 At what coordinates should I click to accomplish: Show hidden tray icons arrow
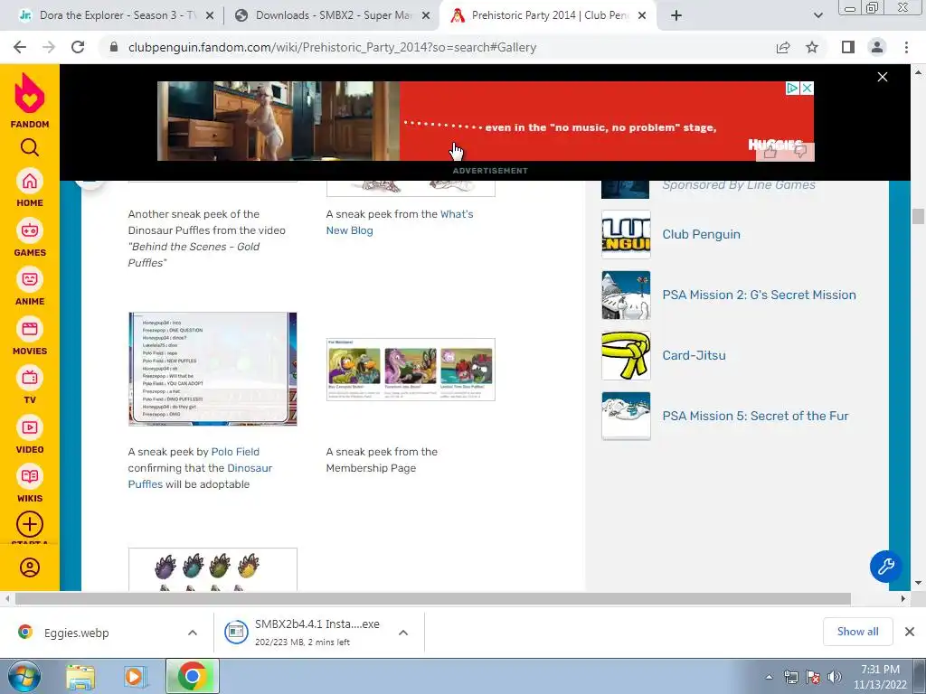coord(769,677)
